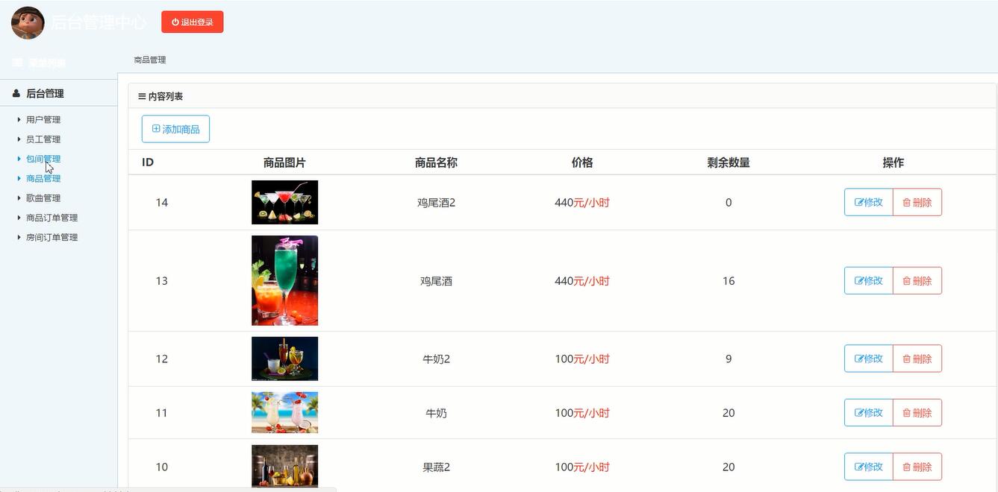
Task: Click the 商品名称 column header
Action: 436,163
